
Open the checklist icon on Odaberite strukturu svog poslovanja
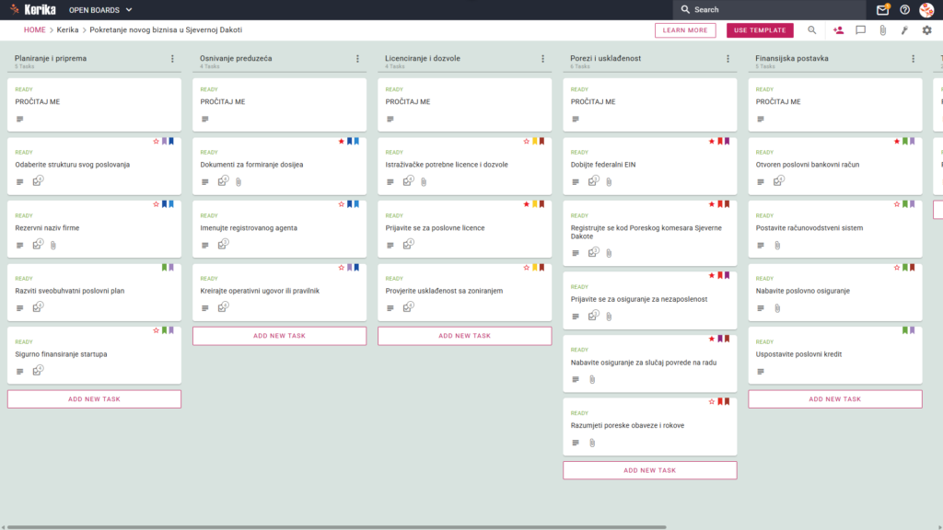pyautogui.click(x=38, y=181)
